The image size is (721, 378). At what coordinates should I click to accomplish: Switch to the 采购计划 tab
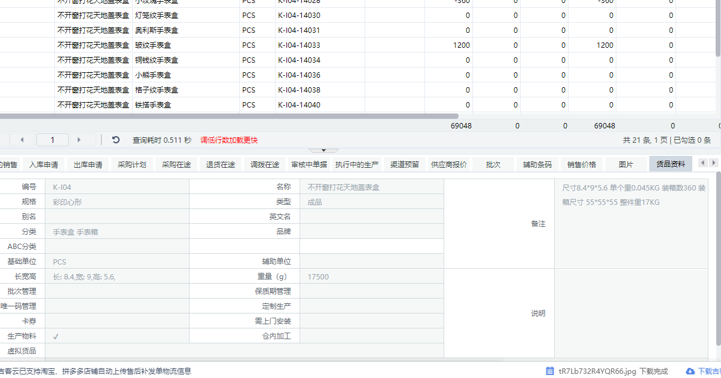click(x=132, y=164)
